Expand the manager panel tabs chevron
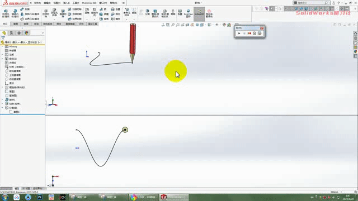The image size is (358, 201). coord(43,33)
